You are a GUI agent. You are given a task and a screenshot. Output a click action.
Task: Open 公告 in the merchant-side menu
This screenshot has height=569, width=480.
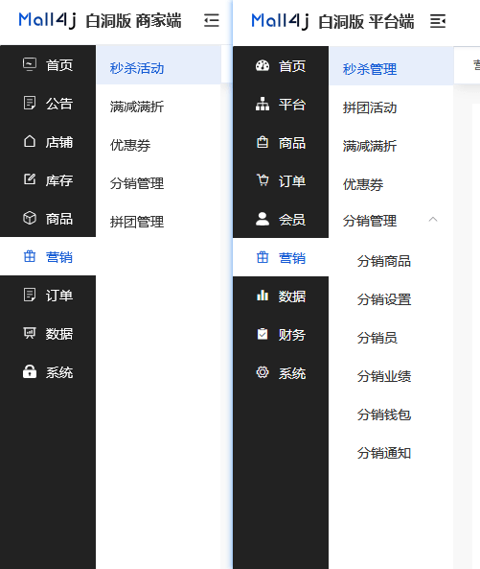(x=48, y=104)
